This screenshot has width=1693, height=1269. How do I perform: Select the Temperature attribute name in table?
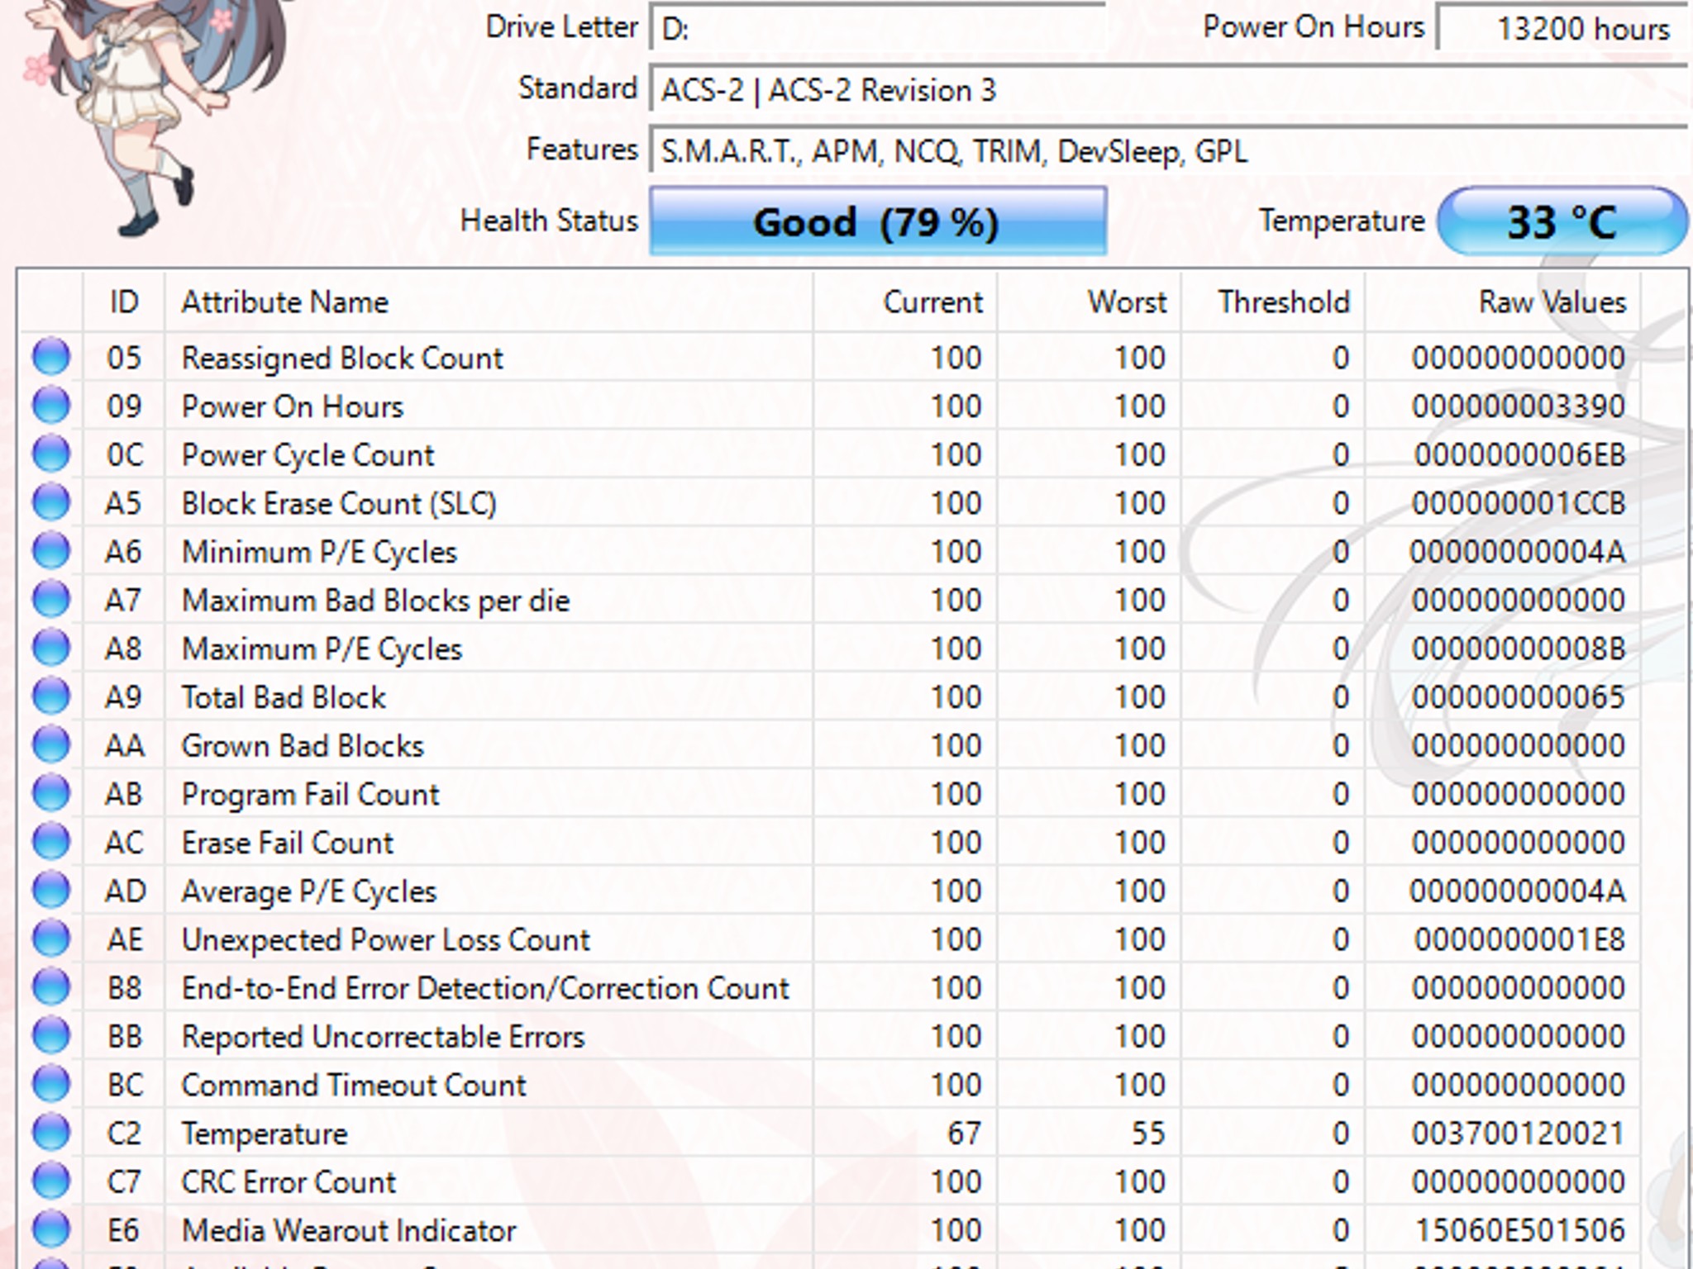tap(265, 1134)
